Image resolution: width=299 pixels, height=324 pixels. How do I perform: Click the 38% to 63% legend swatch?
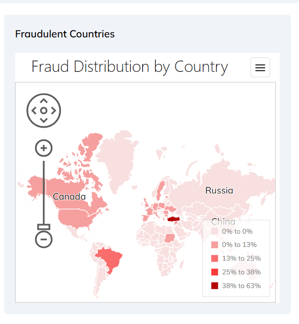coord(215,286)
